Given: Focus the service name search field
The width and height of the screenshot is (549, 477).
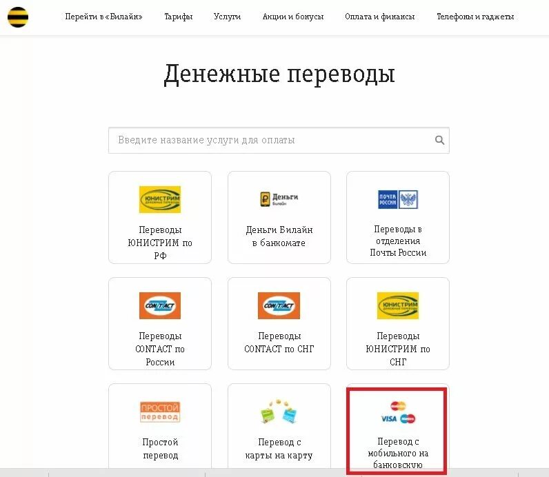Looking at the screenshot, I should coord(279,141).
